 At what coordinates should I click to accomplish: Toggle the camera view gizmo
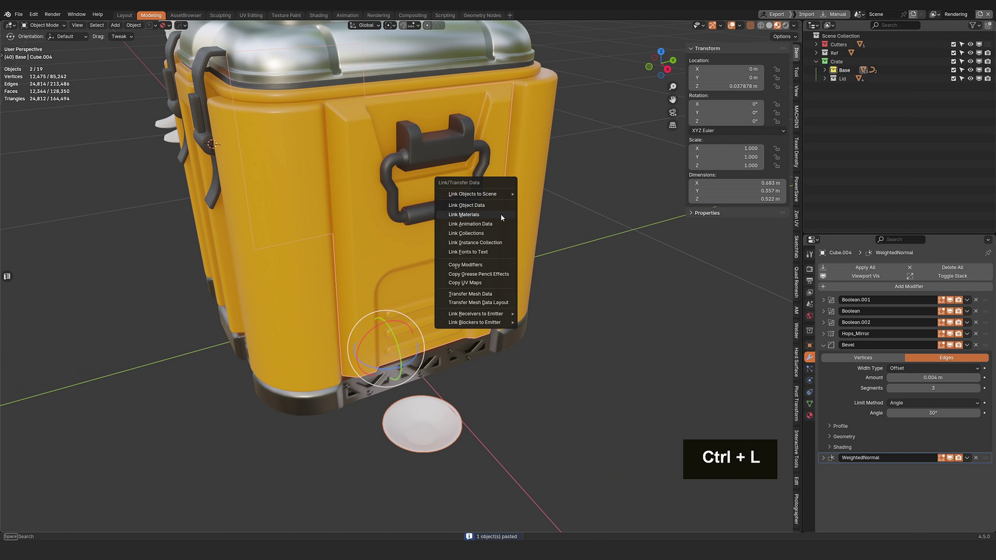point(673,112)
